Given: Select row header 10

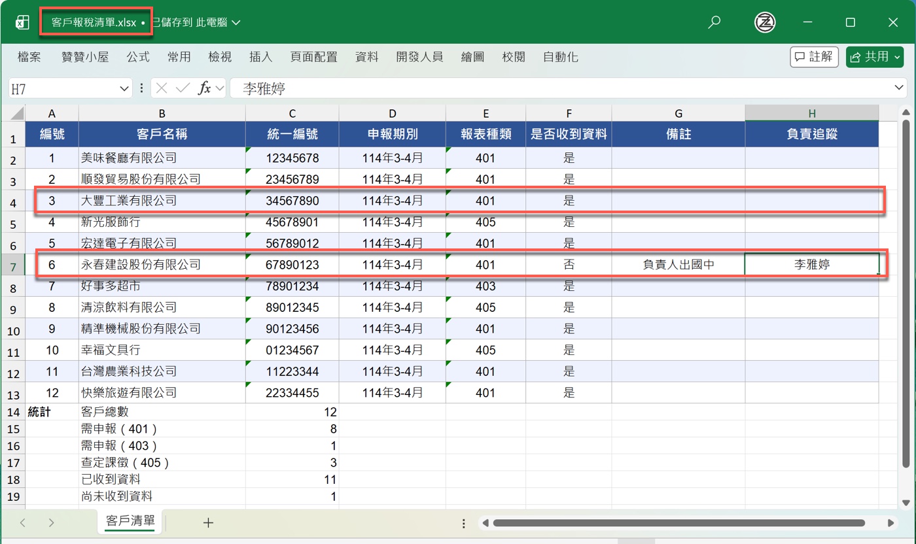Looking at the screenshot, I should [x=14, y=329].
